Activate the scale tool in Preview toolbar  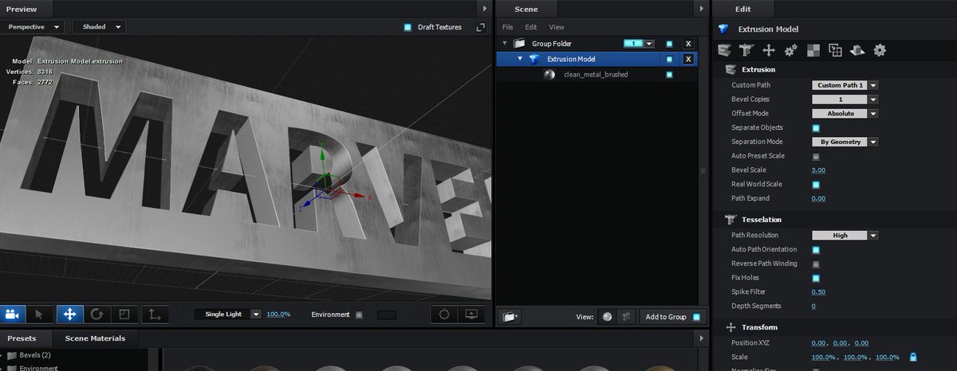point(124,314)
